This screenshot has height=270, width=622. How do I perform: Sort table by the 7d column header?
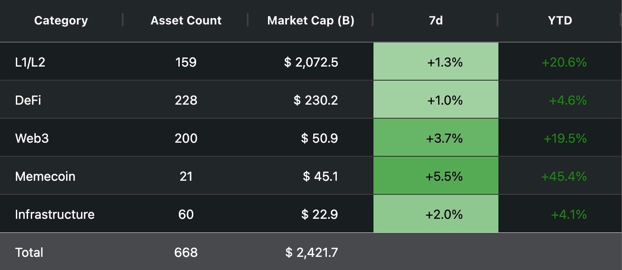tap(435, 20)
